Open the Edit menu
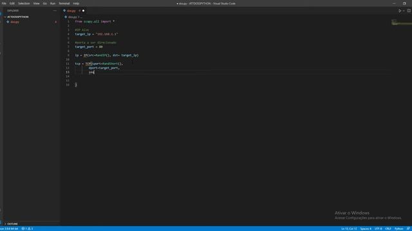This screenshot has width=412, height=231. 12,3
